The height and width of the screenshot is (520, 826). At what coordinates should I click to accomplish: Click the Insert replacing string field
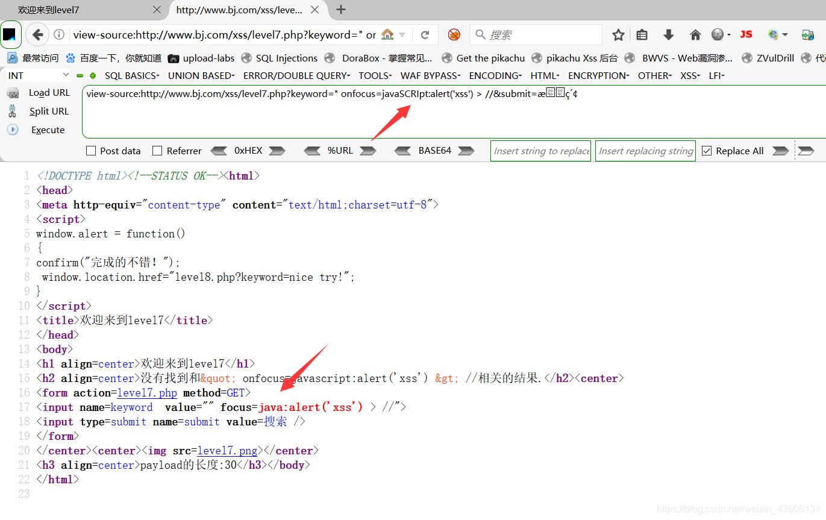tap(646, 151)
